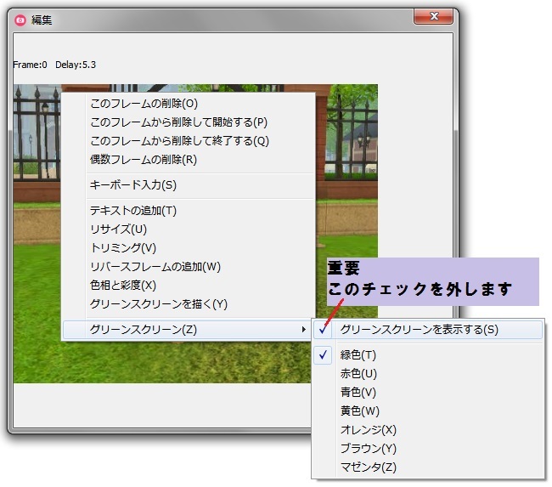The height and width of the screenshot is (487, 552).
Task: Select リバースフレームの追加(W)
Action: [x=189, y=267]
